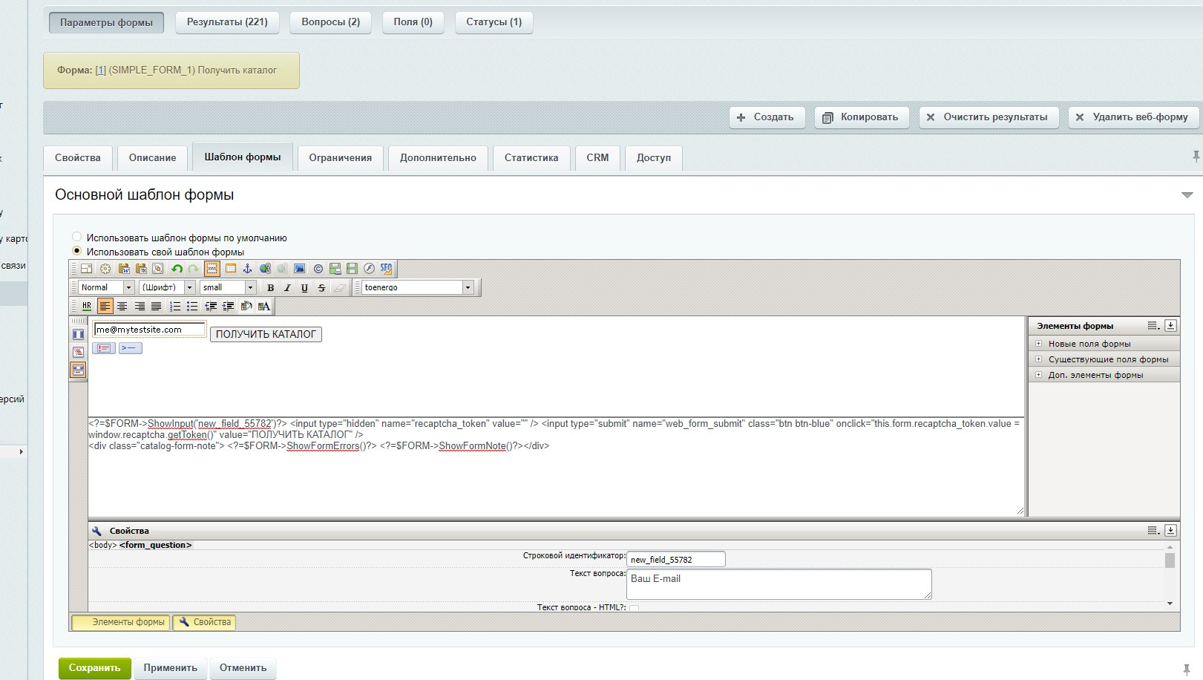The height and width of the screenshot is (680, 1203).
Task: Toggle 'Текст вопроса - HTML?' checkbox
Action: tap(634, 608)
